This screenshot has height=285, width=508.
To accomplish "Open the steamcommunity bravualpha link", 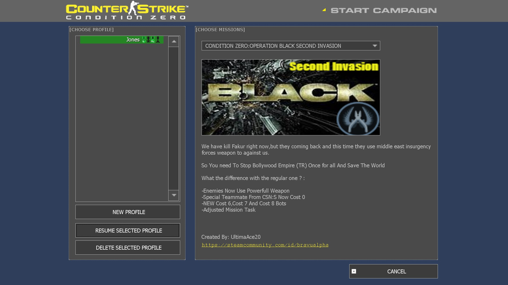I will (x=265, y=245).
